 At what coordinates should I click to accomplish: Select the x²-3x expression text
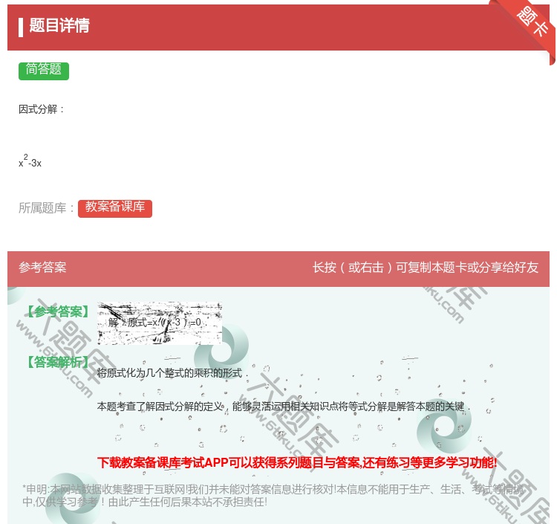(30, 161)
